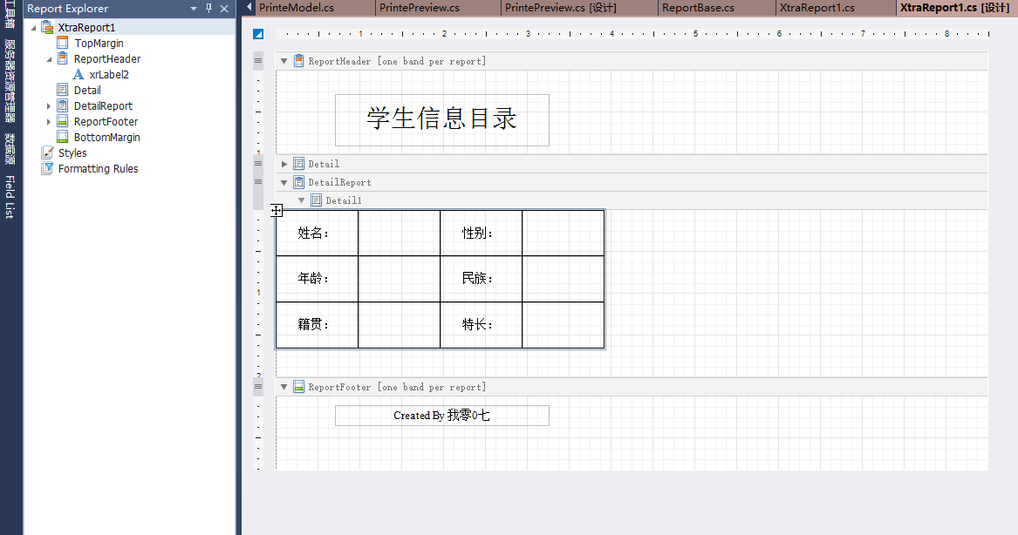Click the table move handle icon
This screenshot has width=1018, height=535.
click(x=277, y=210)
